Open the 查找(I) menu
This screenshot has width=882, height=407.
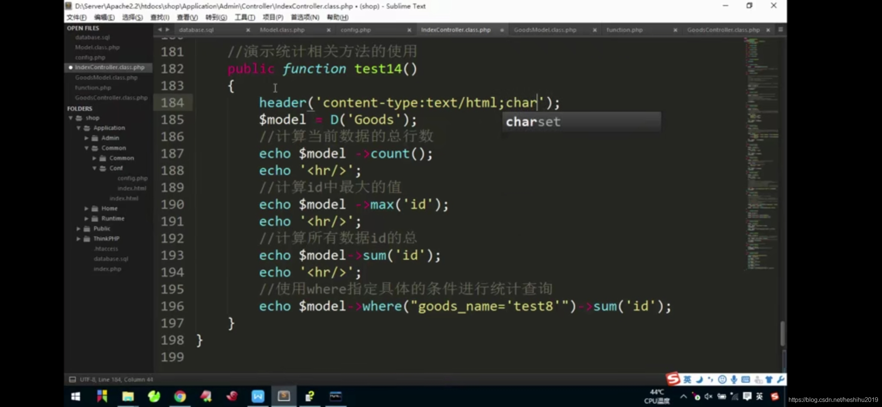160,17
